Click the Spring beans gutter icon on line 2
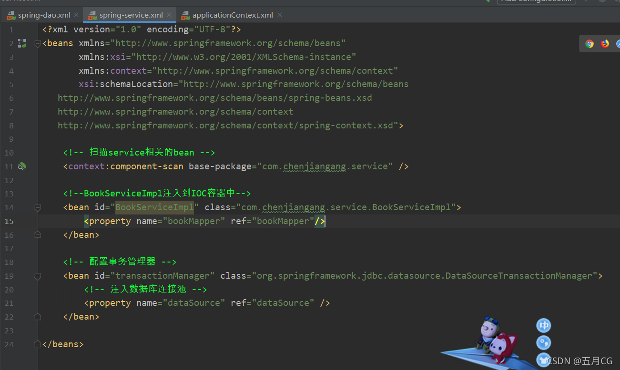Viewport: 620px width, 370px height. coord(22,43)
